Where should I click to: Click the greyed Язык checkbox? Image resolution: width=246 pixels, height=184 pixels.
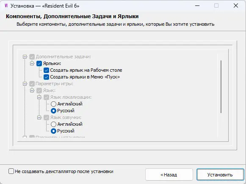[x=39, y=90]
